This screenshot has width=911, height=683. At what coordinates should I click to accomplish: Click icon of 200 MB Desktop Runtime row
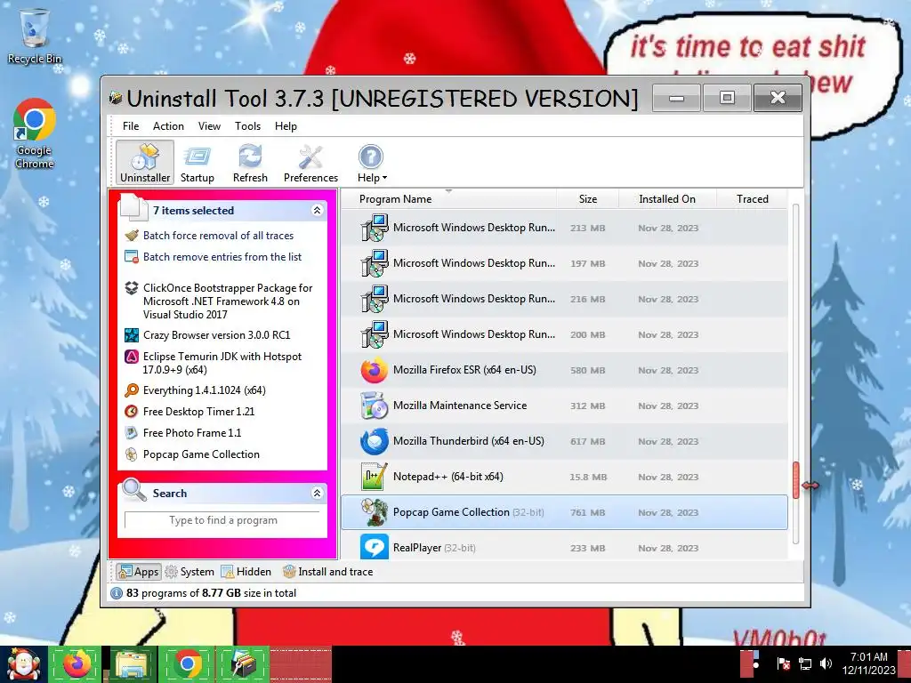375,334
